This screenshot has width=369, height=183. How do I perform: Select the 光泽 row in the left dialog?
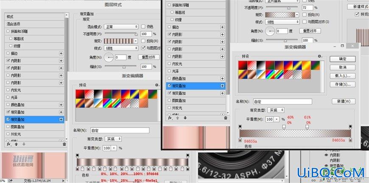pos(34,97)
